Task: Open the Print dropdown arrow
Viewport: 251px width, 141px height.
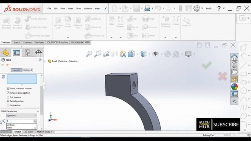Action: click(153, 8)
